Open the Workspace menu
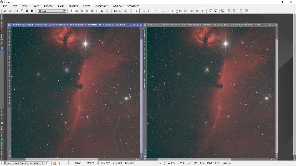The image size is (296, 166). coord(102,6)
